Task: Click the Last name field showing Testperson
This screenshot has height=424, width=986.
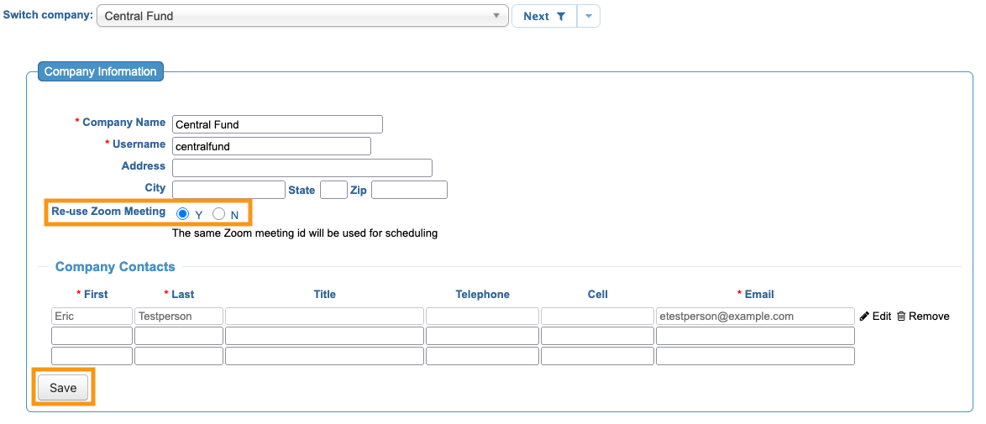Action: pos(179,317)
